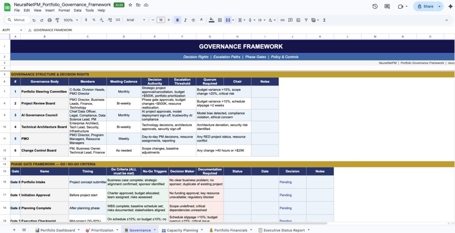
Task: Open text wrapping dropdown
Action: pos(261,20)
